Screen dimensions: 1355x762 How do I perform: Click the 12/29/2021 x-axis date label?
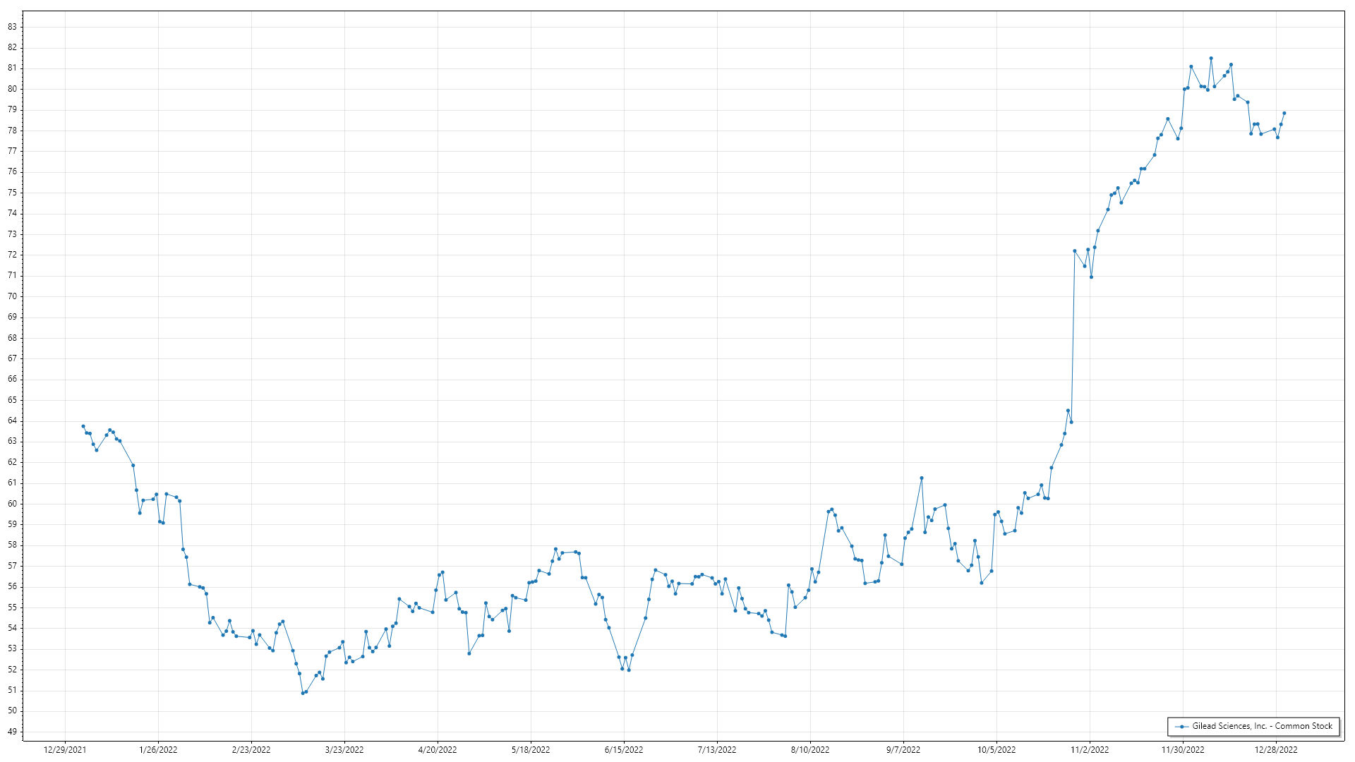(x=65, y=750)
